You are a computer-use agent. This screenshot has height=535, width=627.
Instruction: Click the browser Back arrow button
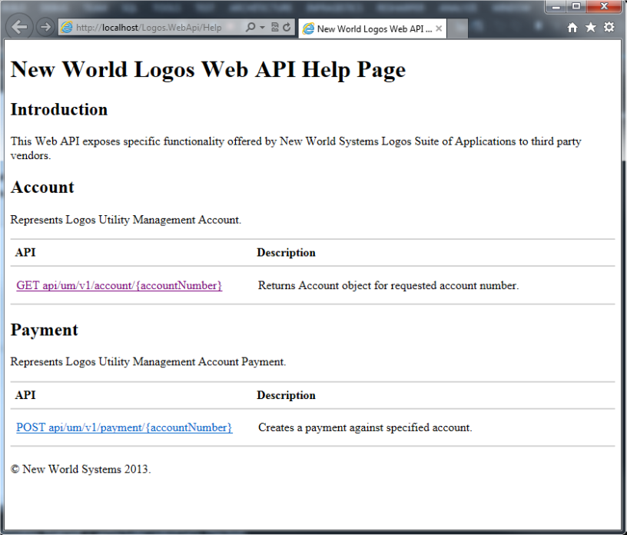point(19,27)
